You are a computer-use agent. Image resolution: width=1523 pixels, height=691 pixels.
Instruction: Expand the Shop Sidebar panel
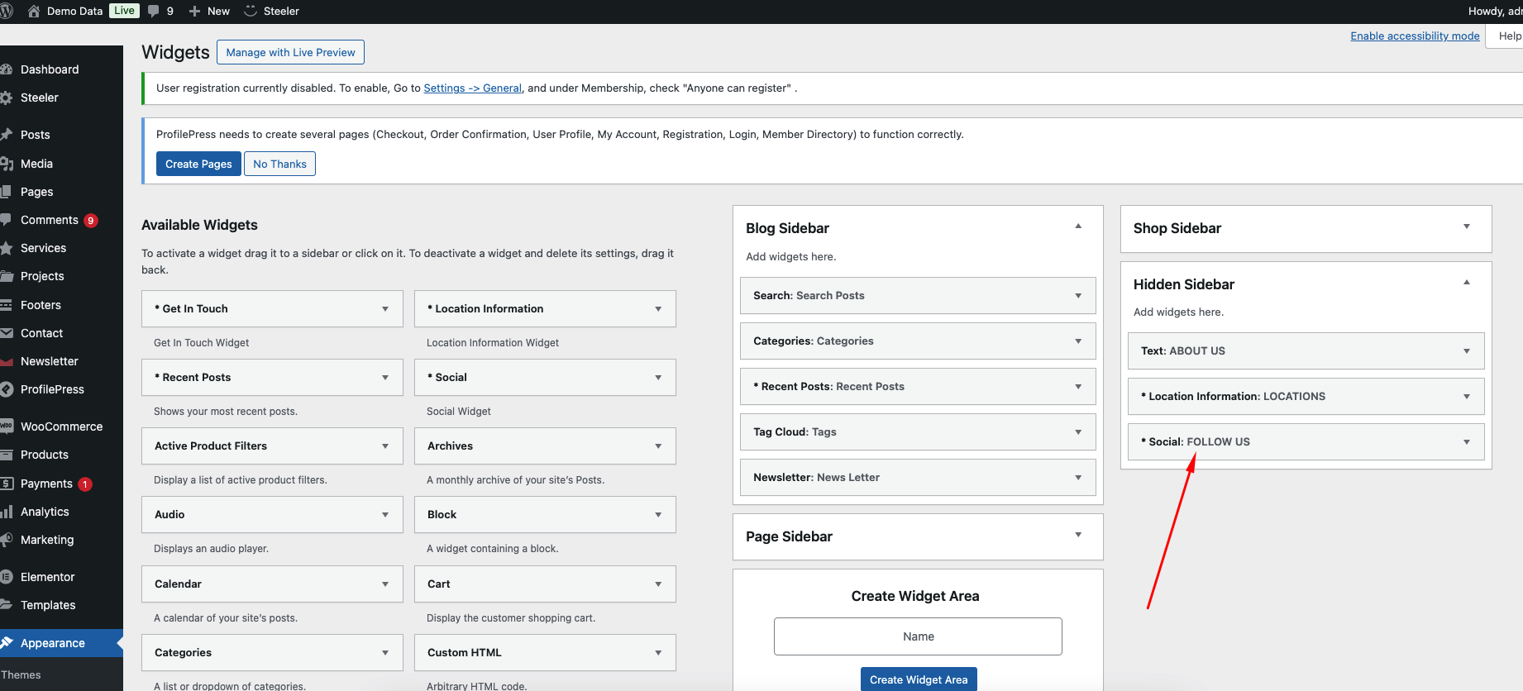1467,226
